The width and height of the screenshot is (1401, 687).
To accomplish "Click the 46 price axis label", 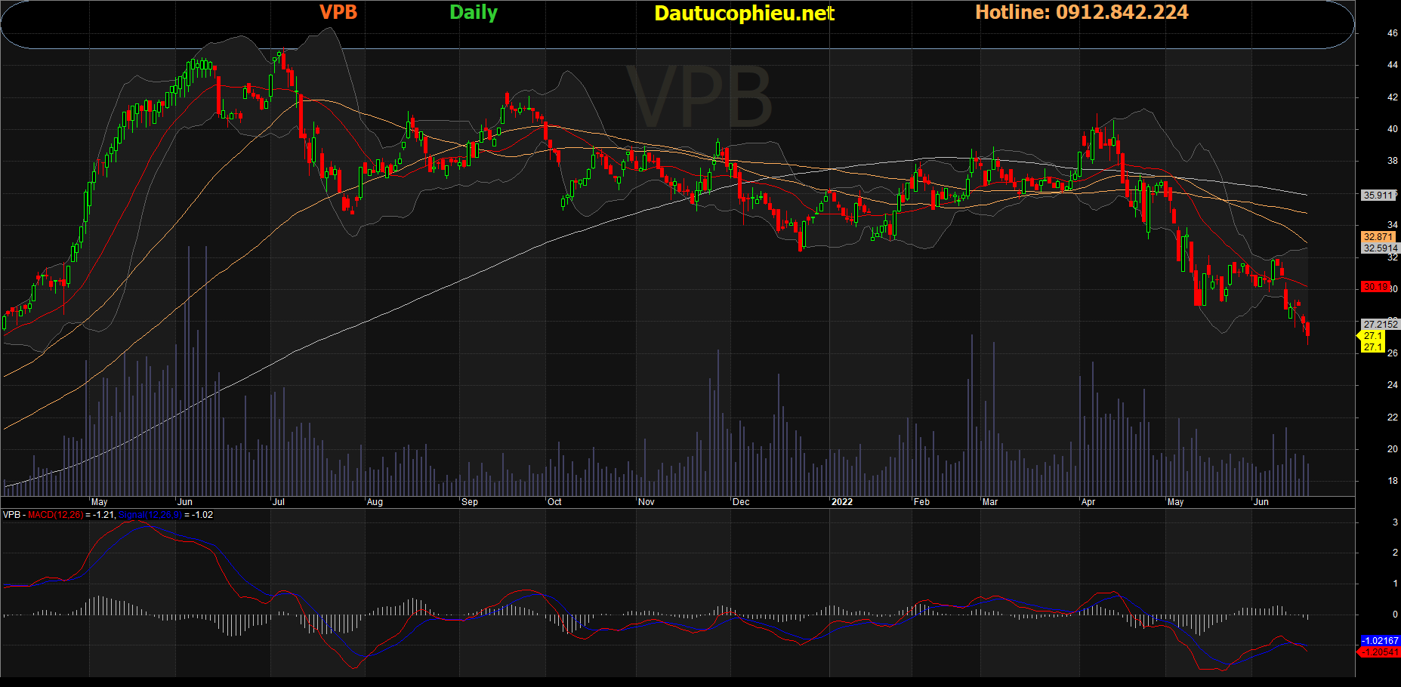I will pyautogui.click(x=1392, y=33).
